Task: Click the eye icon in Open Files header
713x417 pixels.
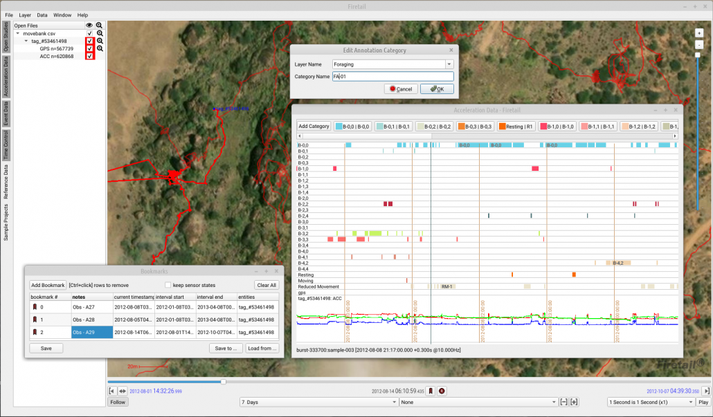Action: click(x=89, y=26)
